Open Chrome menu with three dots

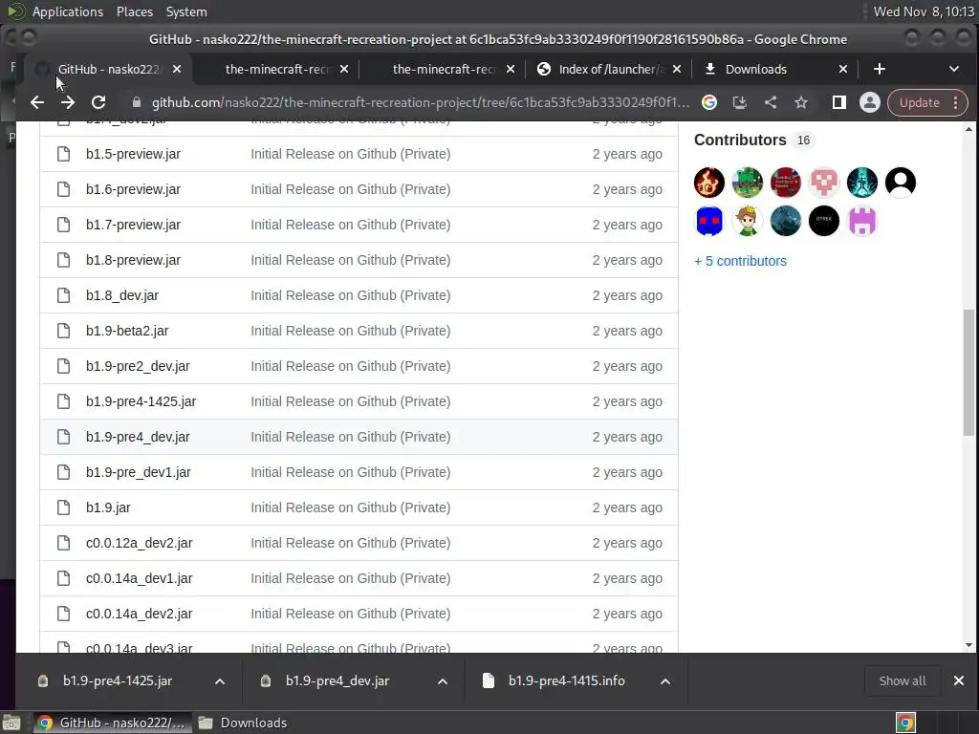956,103
